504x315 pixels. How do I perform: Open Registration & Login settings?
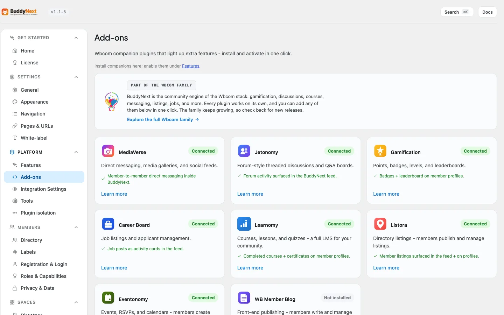pos(44,264)
